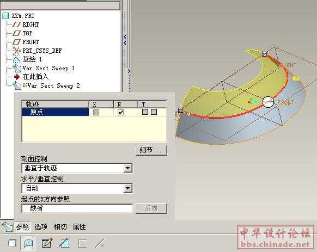Screen dimensions: 317x252
Task: Click the 反向 button
Action: [x=151, y=208]
